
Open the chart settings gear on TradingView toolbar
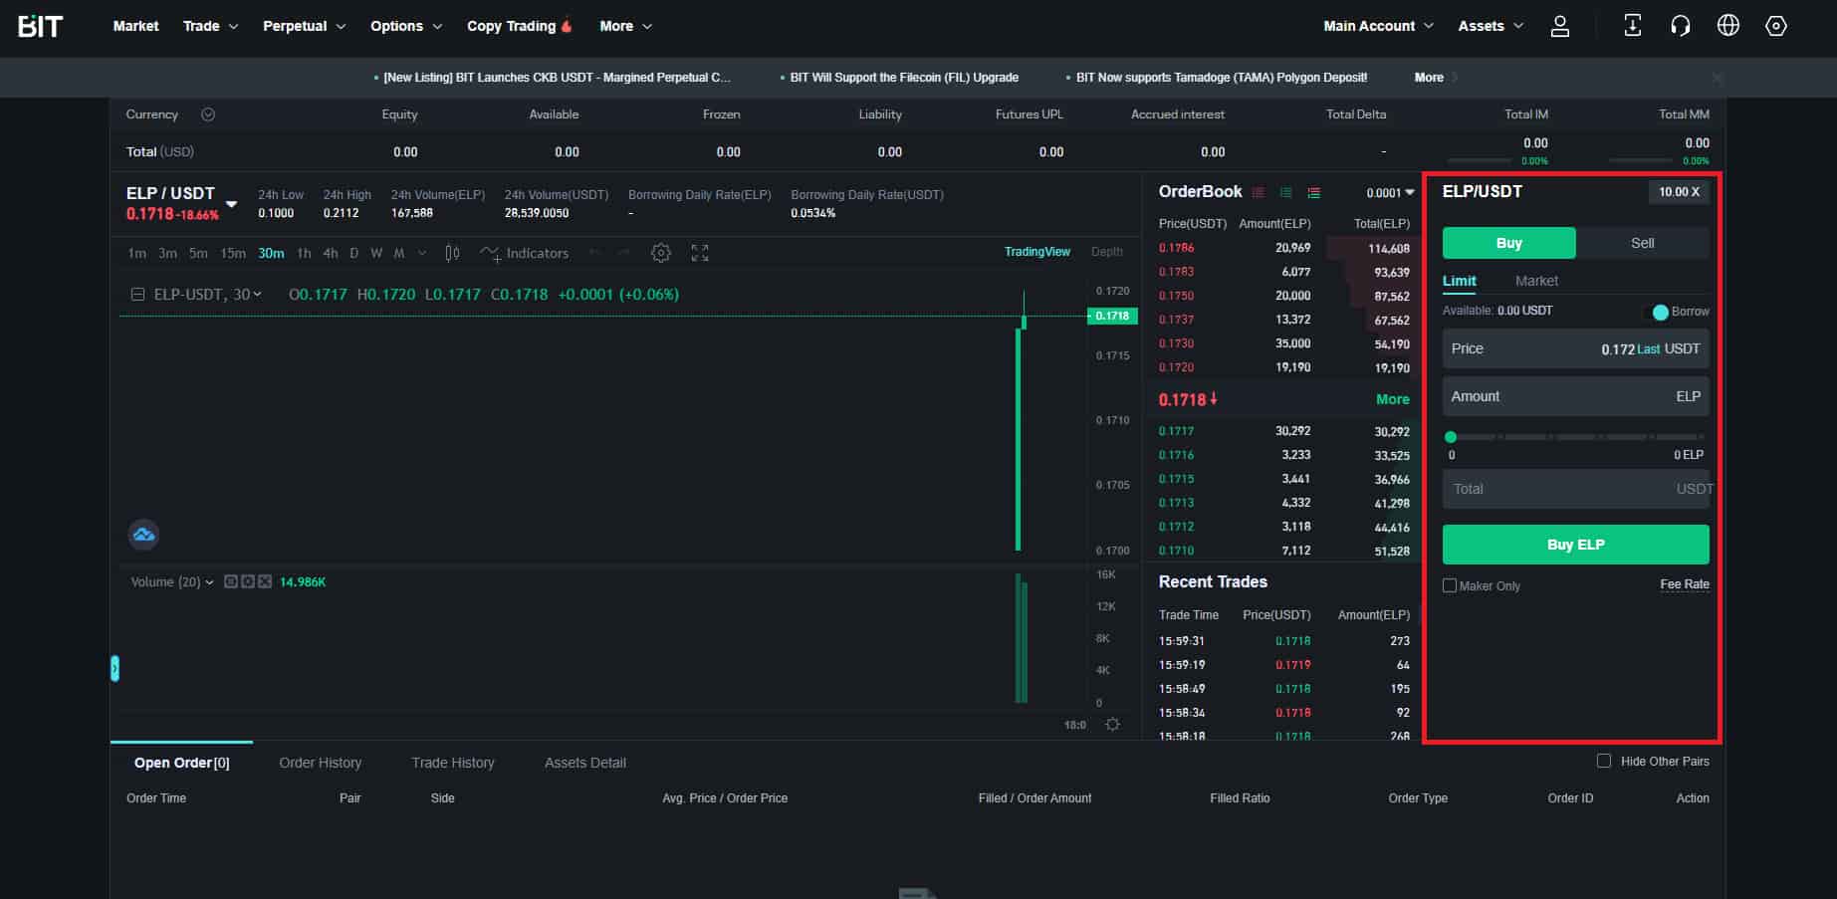[x=660, y=253]
